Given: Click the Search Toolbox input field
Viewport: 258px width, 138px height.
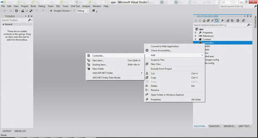Looking at the screenshot, I should [15, 20].
